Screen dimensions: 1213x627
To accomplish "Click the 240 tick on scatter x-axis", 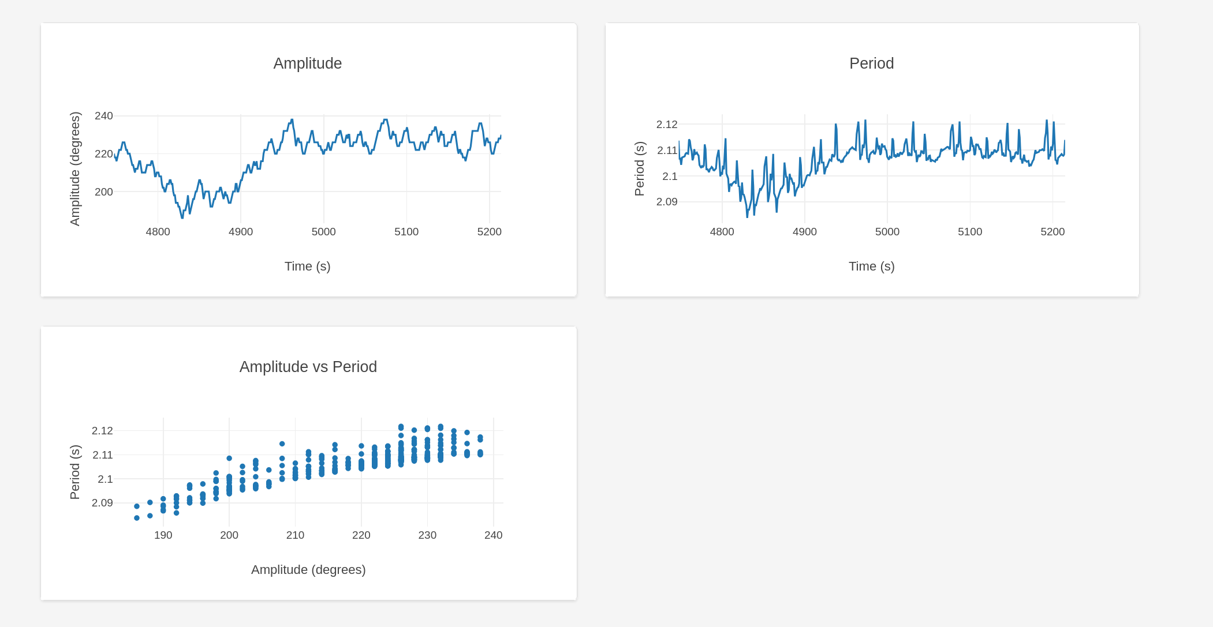I will point(493,535).
